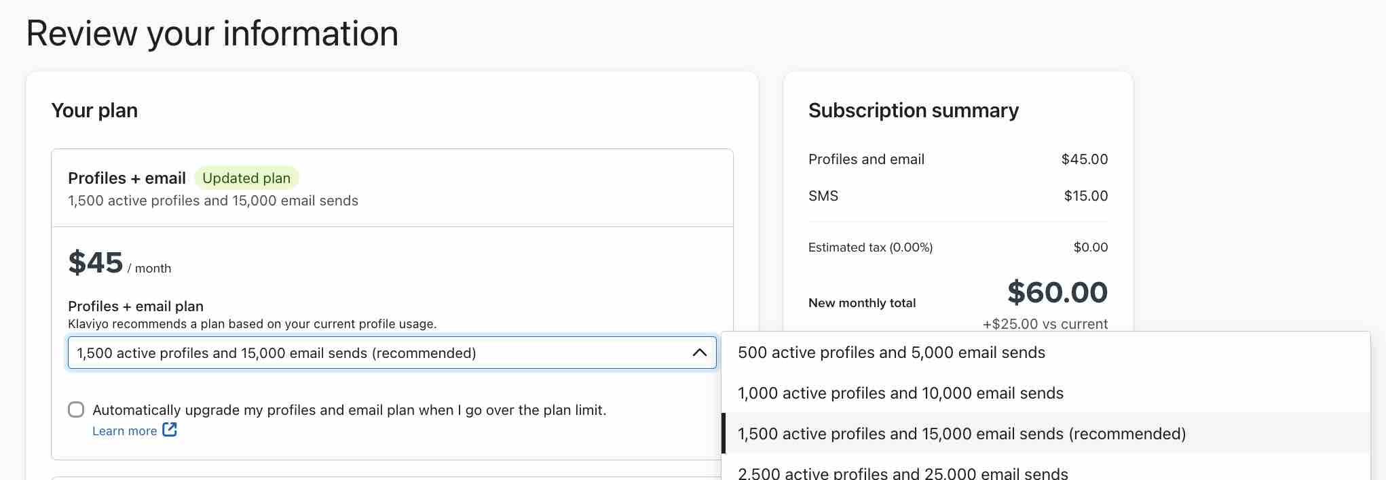Select 500 active profiles and 5,000 sends
This screenshot has width=1386, height=480.
891,353
